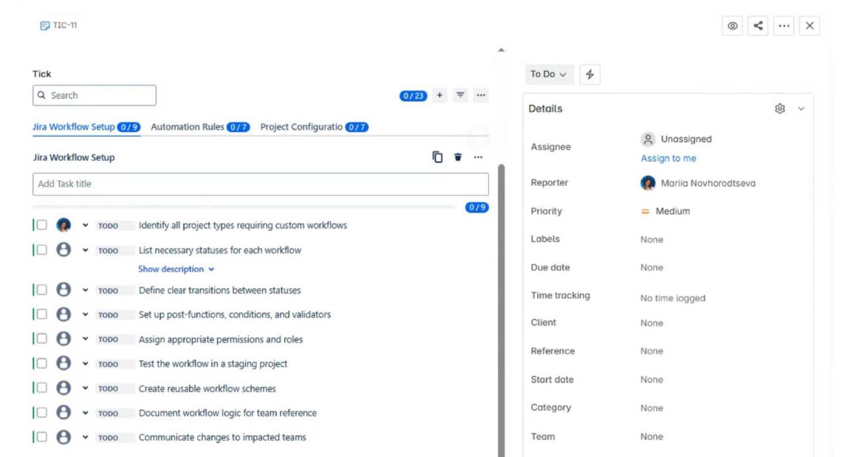This screenshot has height=457, width=841.
Task: Open the To Do status dropdown
Action: pyautogui.click(x=549, y=74)
